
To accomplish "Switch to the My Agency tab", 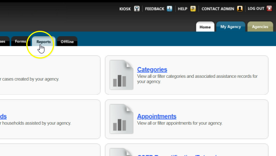I will (x=230, y=27).
